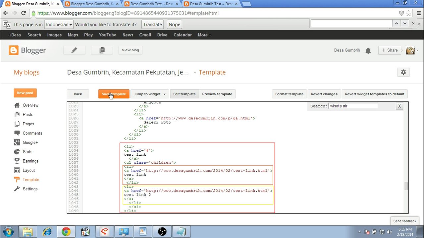Viewport: 424px width, 238px height.
Task: Open Windows Start button
Action: point(8,231)
